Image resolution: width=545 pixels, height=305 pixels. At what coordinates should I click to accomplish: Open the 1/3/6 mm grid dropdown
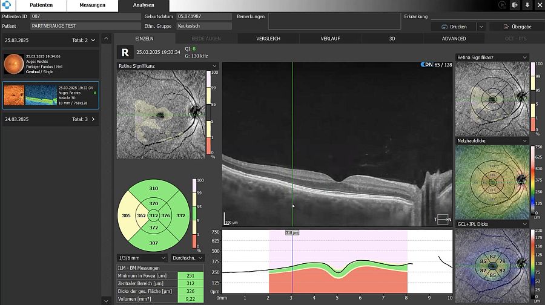[x=142, y=258]
